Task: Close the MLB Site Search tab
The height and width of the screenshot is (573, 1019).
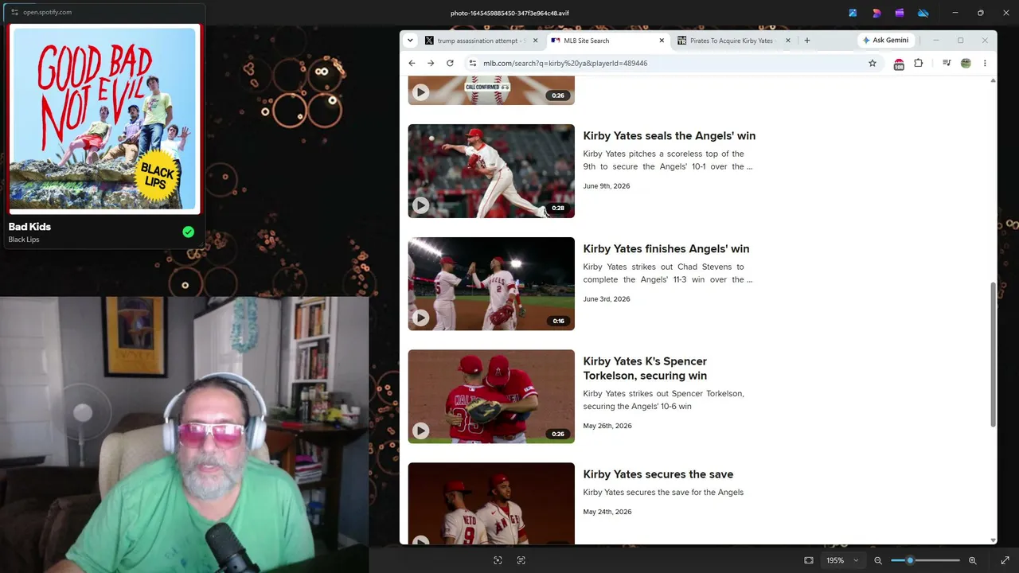Action: coord(662,41)
